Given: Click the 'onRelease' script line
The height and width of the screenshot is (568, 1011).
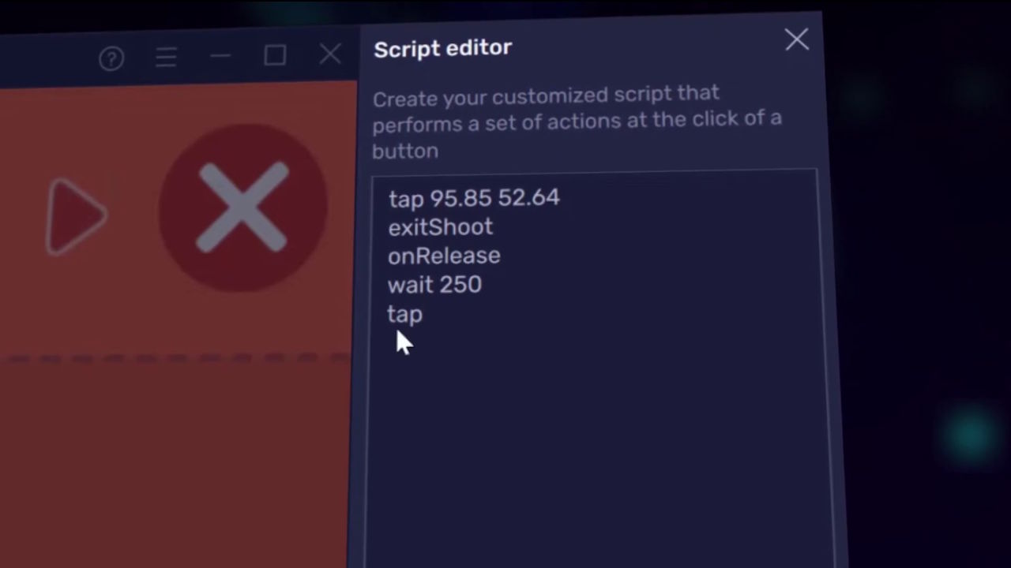Looking at the screenshot, I should tap(444, 256).
